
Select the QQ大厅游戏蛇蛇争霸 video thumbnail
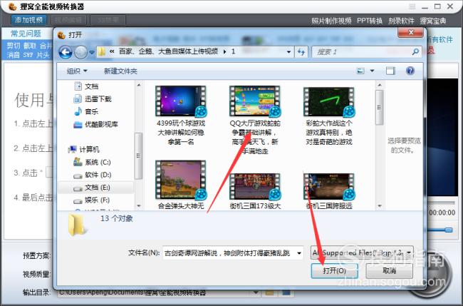[255, 101]
